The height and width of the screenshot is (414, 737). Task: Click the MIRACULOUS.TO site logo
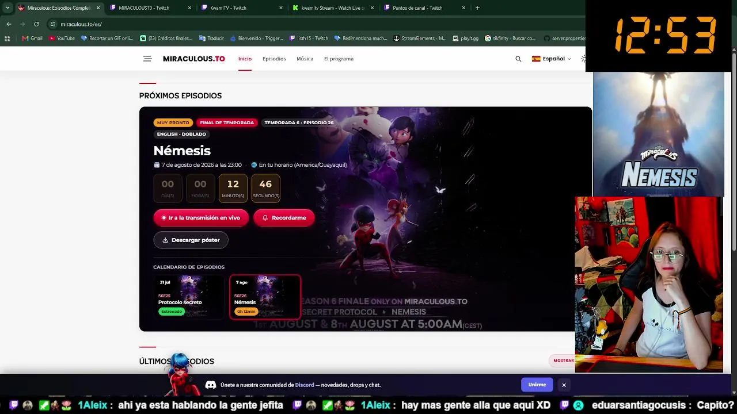pos(194,59)
